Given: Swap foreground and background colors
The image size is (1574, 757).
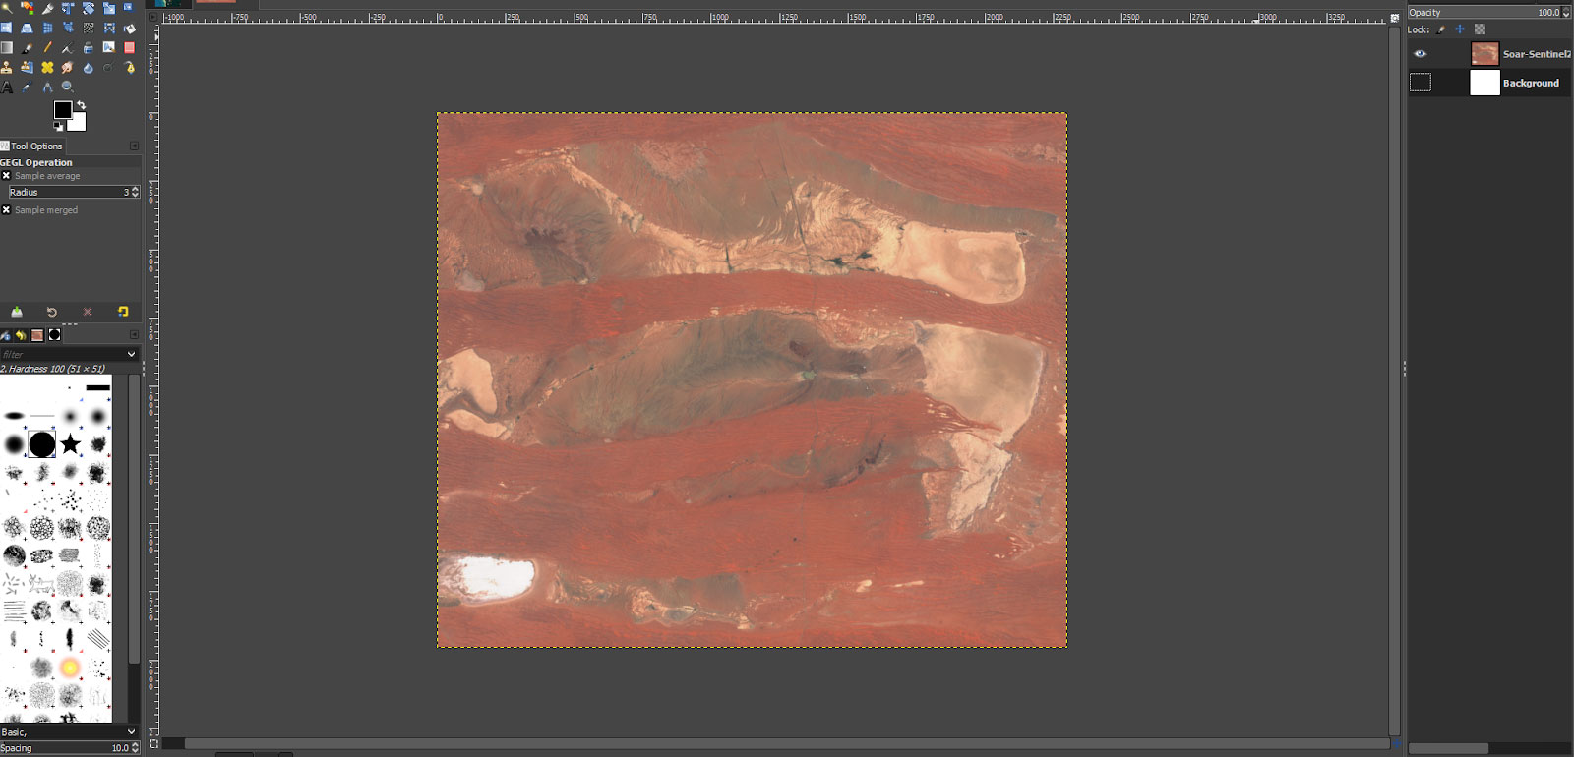Looking at the screenshot, I should 81,104.
